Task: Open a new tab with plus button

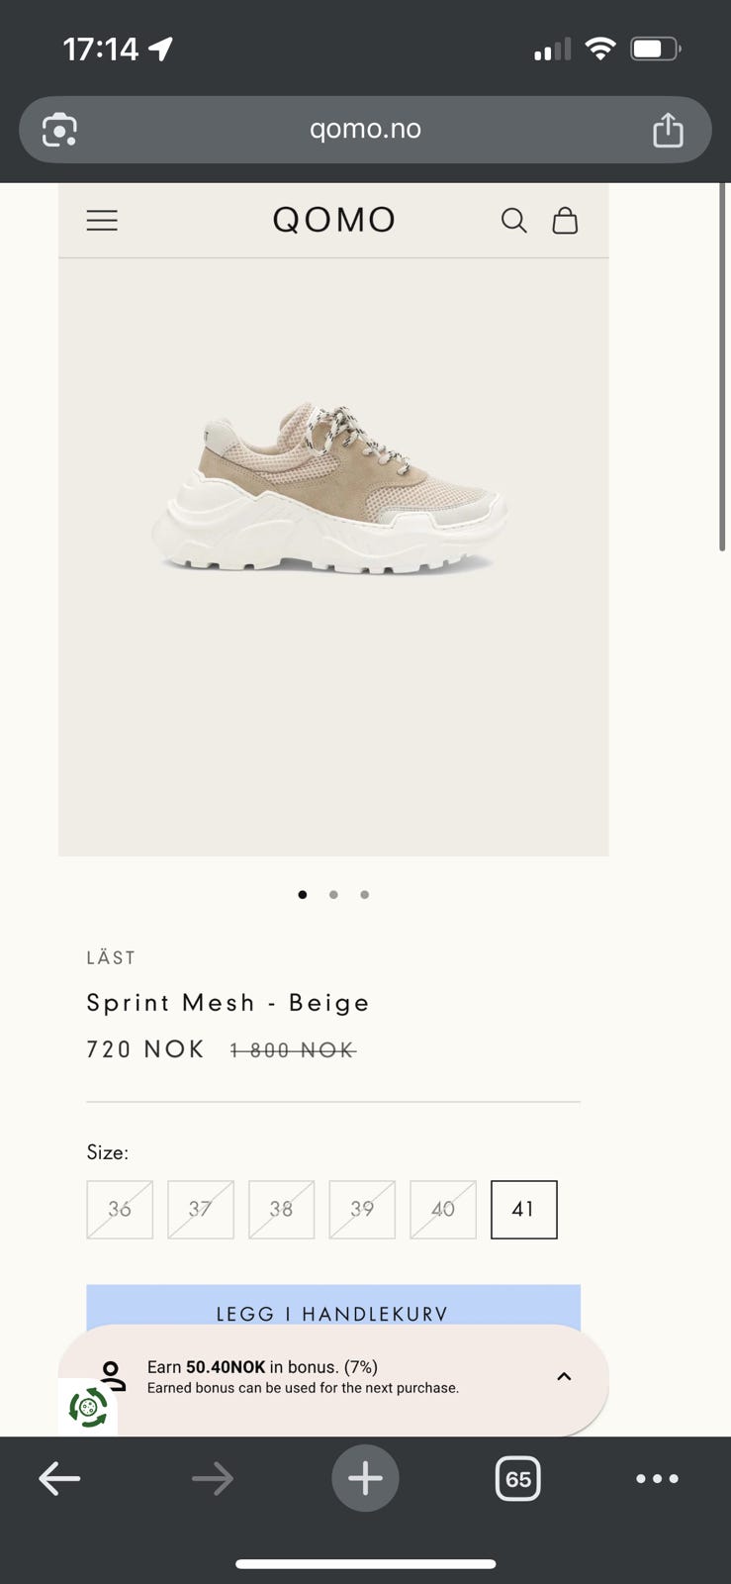Action: (365, 1479)
